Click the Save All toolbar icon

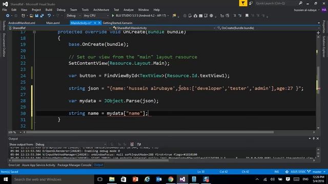coord(42,16)
